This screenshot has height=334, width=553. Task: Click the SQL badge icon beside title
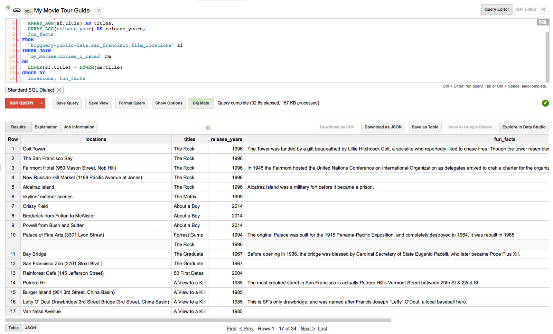point(28,11)
